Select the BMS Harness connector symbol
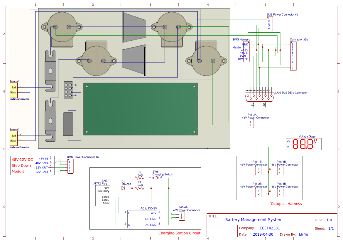The height and width of the screenshot is (243, 343). click(246, 52)
